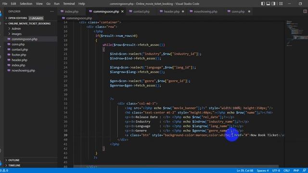Open Explorer more actions ellipsis
The width and height of the screenshot is (308, 173).
(x=52, y=12)
